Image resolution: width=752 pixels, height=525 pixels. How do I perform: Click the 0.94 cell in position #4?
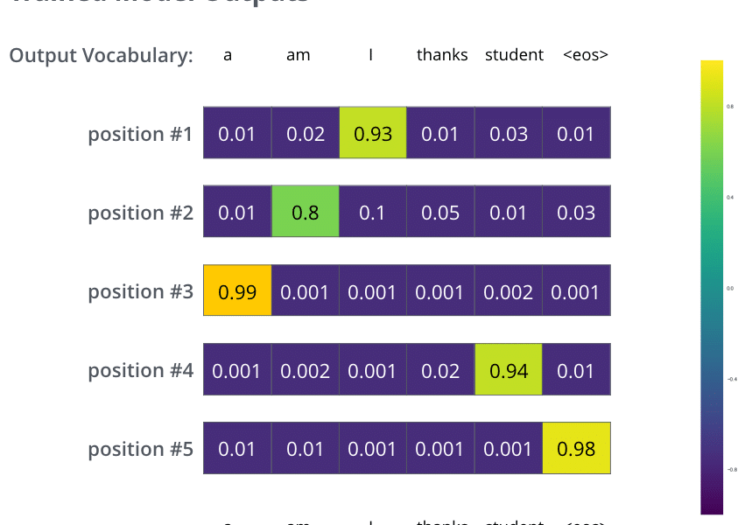(509, 369)
